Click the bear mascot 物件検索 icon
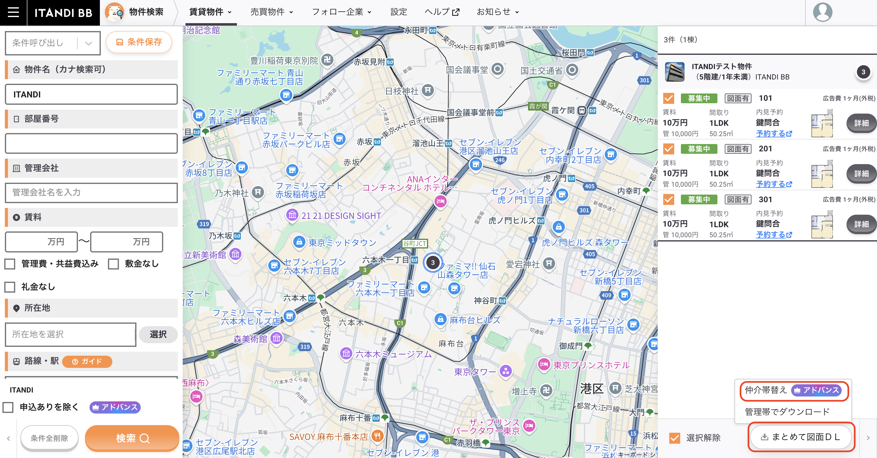Screen dimensions: 877x458 tap(114, 12)
